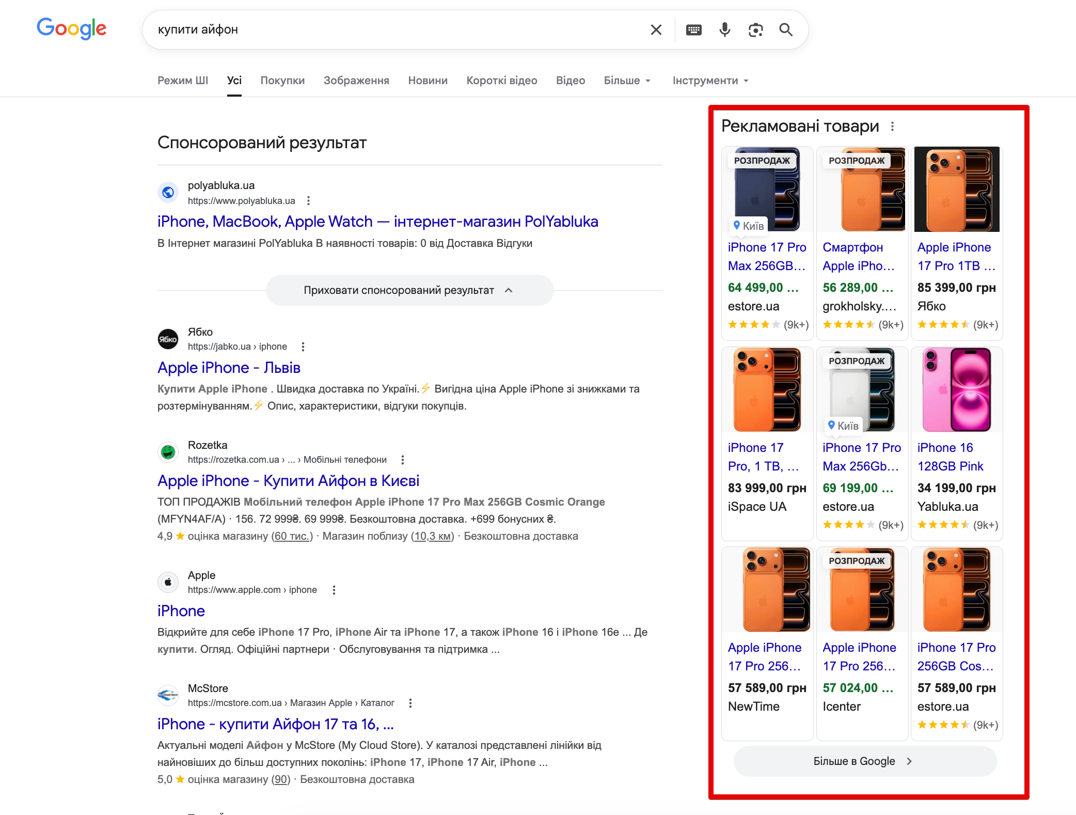Viewport: 1076px width, 815px height.
Task: Click the magnifying glass search icon
Action: [x=786, y=30]
